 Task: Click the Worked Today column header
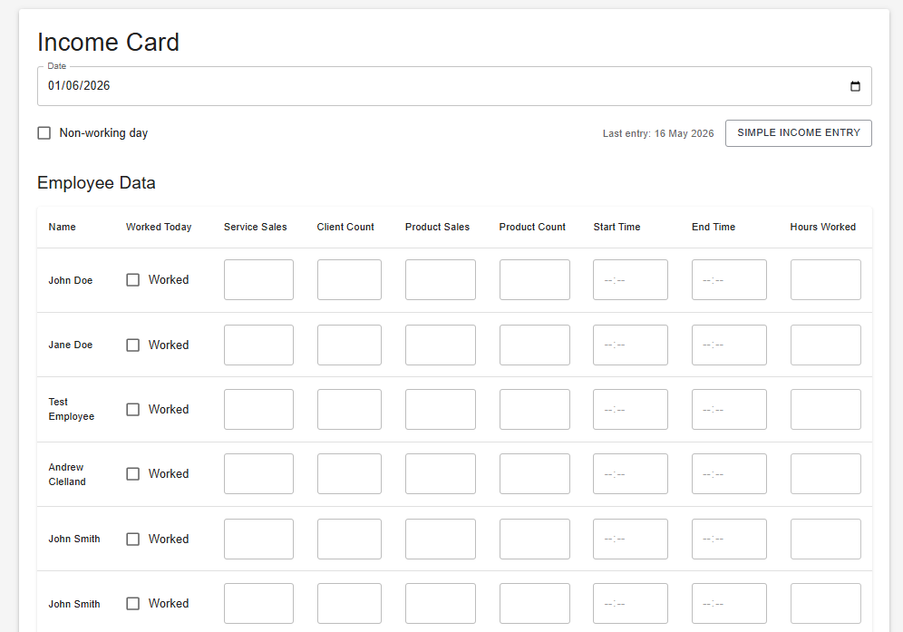(x=159, y=227)
